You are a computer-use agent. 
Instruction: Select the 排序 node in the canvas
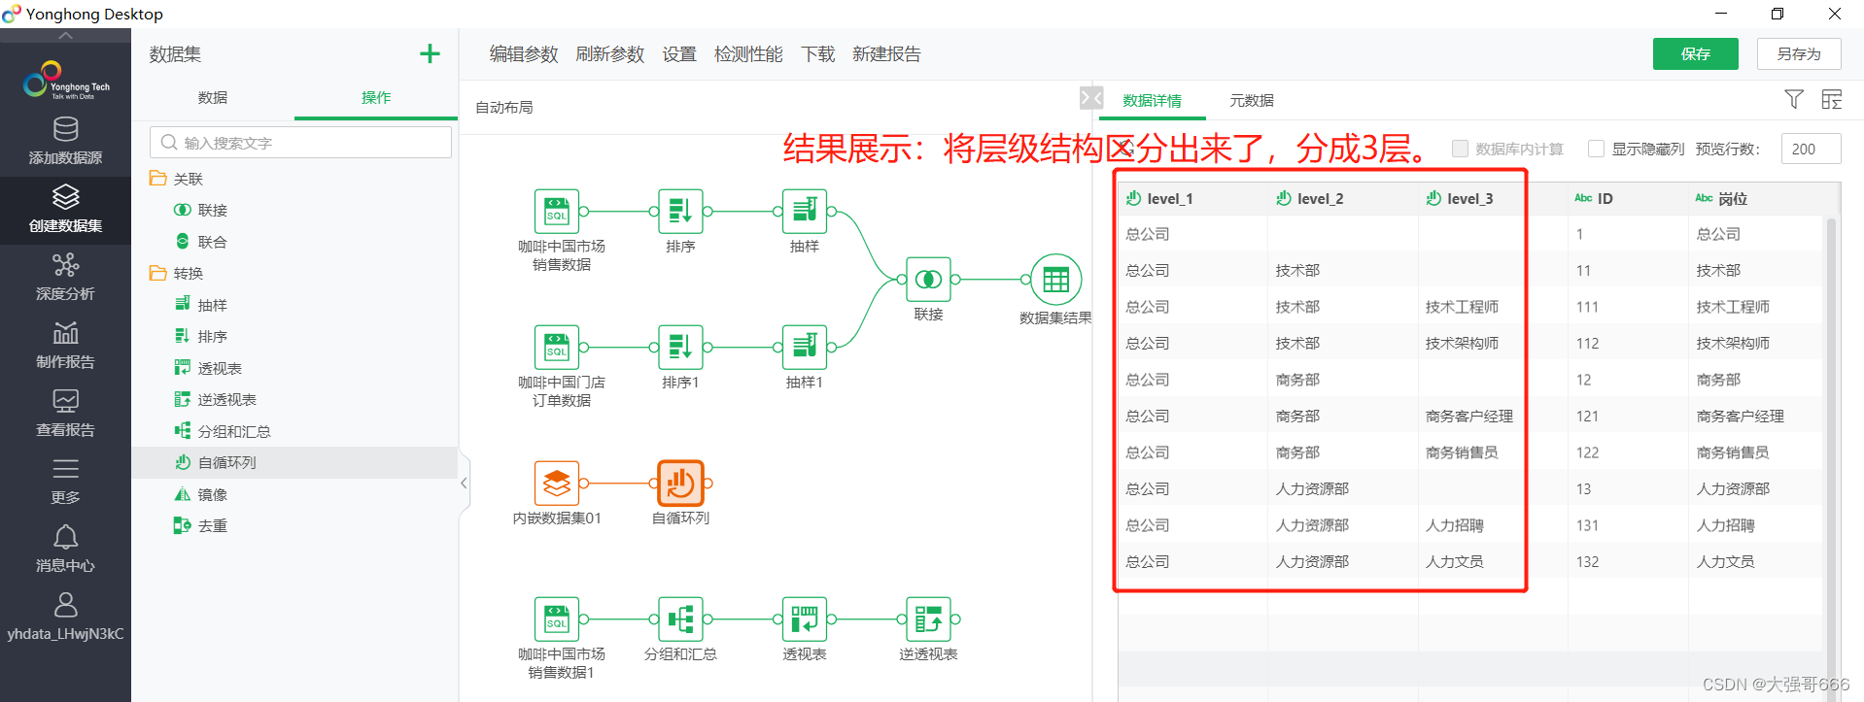(680, 211)
